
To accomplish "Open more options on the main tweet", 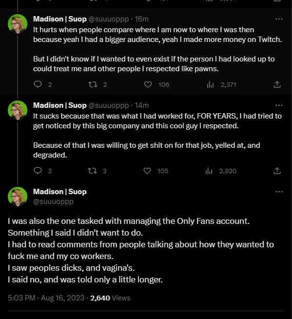I will 279,192.
